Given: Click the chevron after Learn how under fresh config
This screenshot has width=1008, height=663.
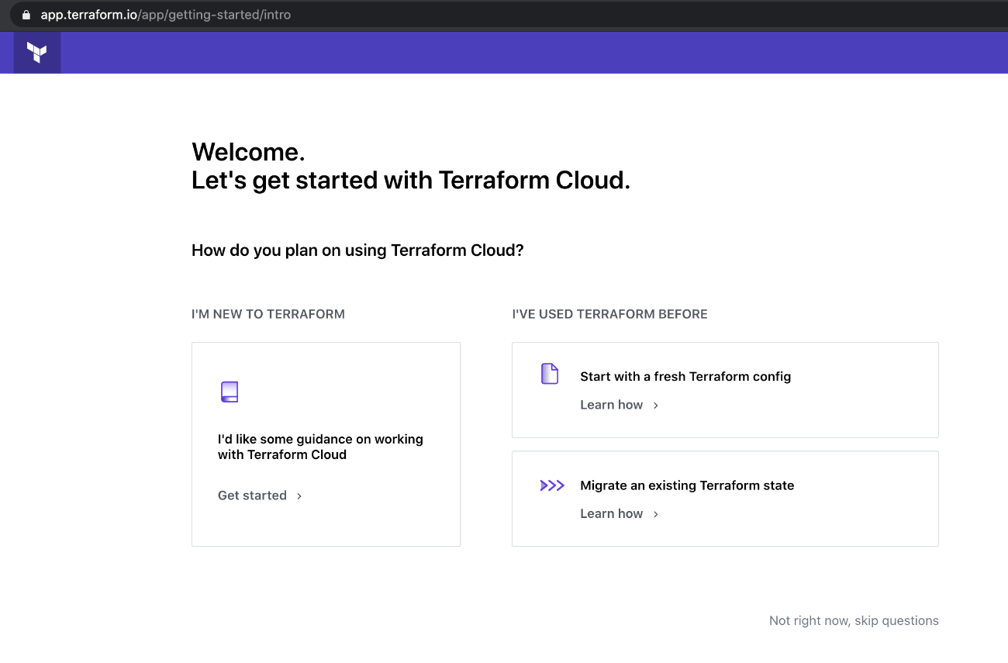Looking at the screenshot, I should 656,406.
